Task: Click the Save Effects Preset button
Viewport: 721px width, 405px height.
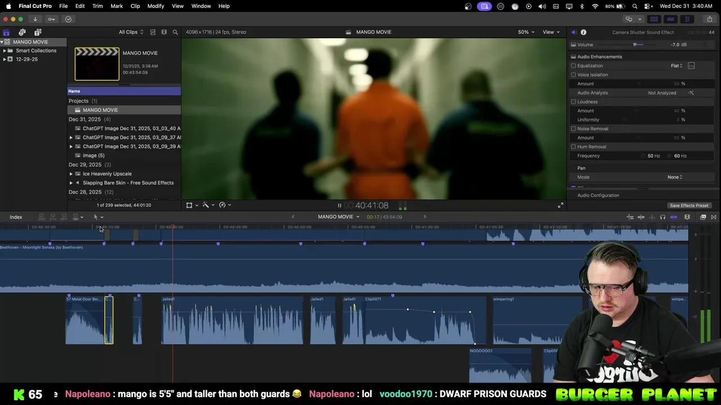Action: (x=689, y=205)
